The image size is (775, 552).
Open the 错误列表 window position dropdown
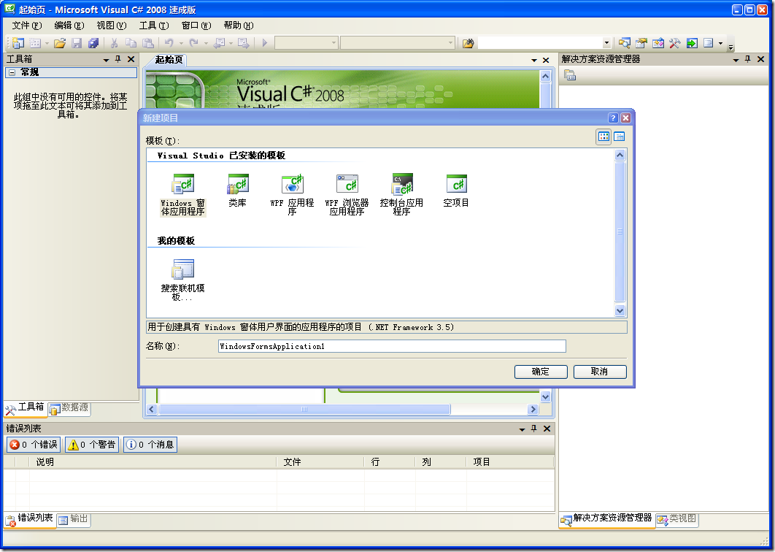tap(522, 429)
